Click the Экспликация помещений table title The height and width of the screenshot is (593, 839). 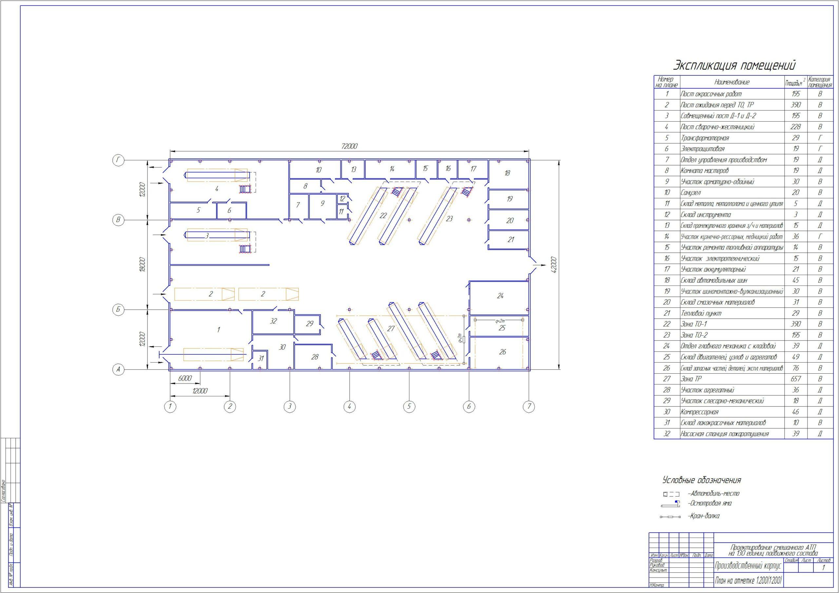(734, 66)
